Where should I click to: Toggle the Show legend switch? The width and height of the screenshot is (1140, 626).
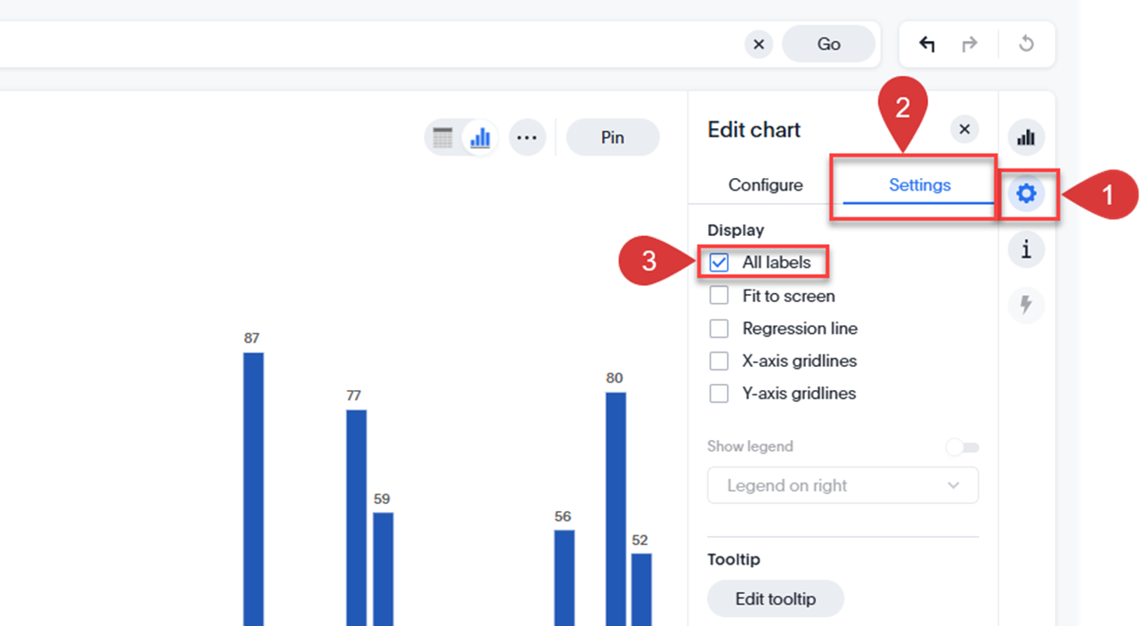pos(962,447)
